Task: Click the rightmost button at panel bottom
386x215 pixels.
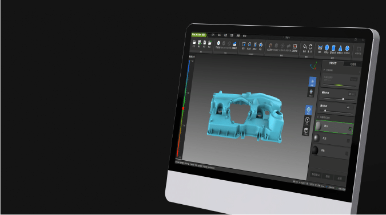Action: tap(340, 178)
